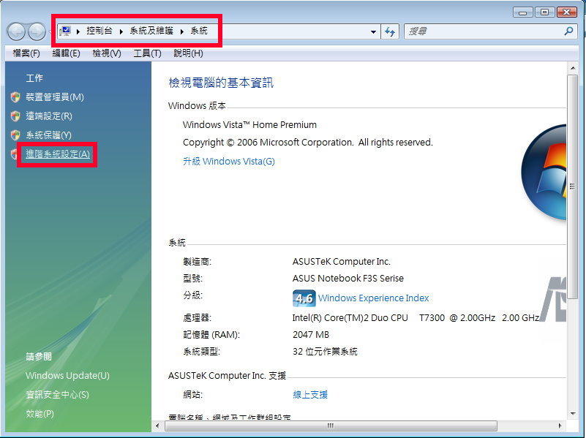Viewport: 586px width, 438px height.
Task: Click the 升級 Windows Vista(G) link
Action: point(229,162)
